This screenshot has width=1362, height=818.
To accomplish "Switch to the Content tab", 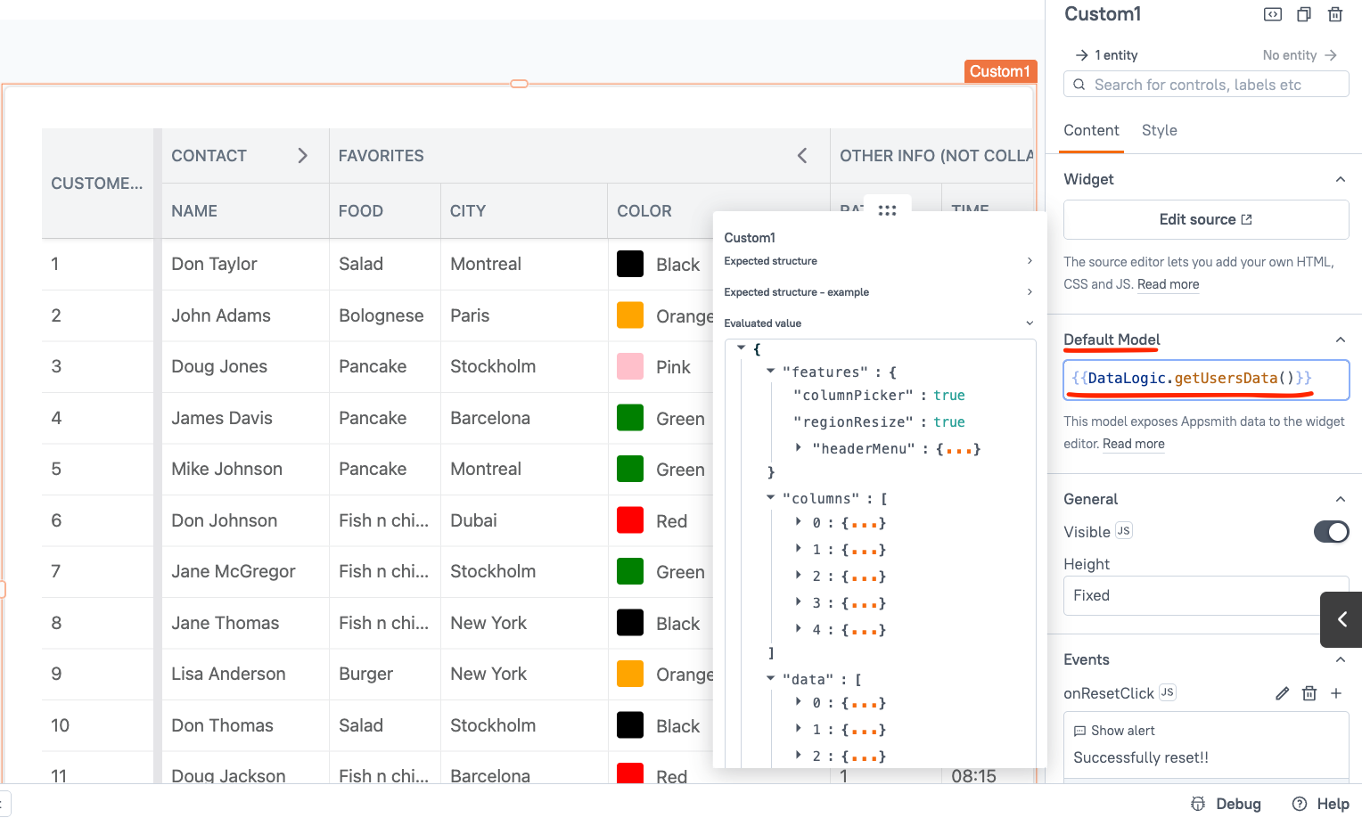I will click(x=1091, y=130).
